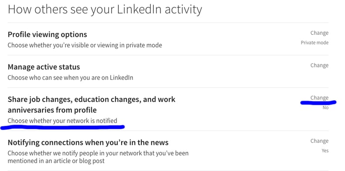
Task: Click Change for Manage active status
Action: point(319,66)
